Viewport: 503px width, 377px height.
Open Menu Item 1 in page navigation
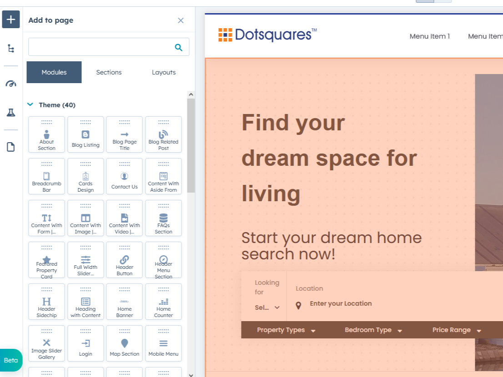coord(429,36)
